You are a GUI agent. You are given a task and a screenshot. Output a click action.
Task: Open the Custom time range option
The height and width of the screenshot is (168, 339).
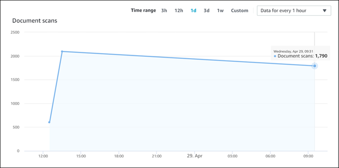[x=239, y=11]
